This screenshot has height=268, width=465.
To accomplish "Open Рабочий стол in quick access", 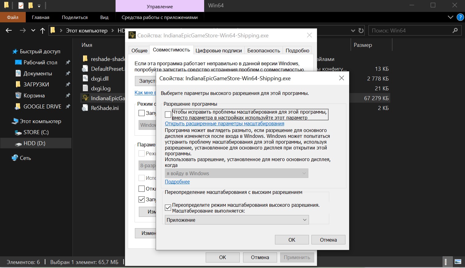I will (40, 62).
